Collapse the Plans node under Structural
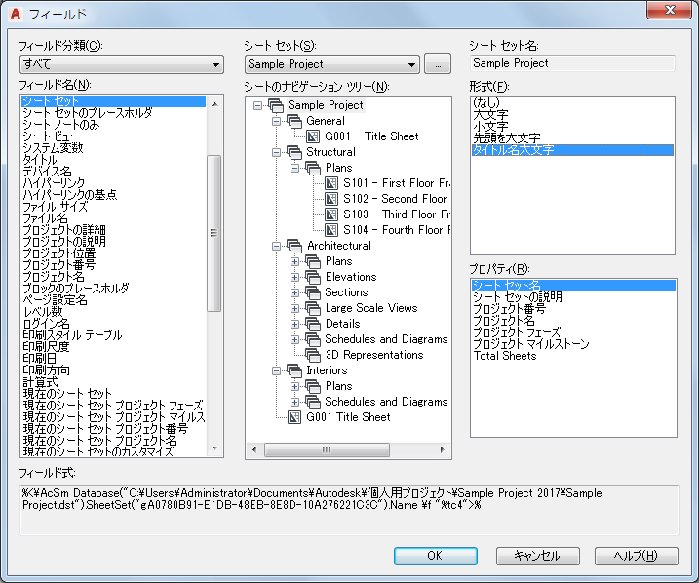This screenshot has width=699, height=583. [x=294, y=168]
